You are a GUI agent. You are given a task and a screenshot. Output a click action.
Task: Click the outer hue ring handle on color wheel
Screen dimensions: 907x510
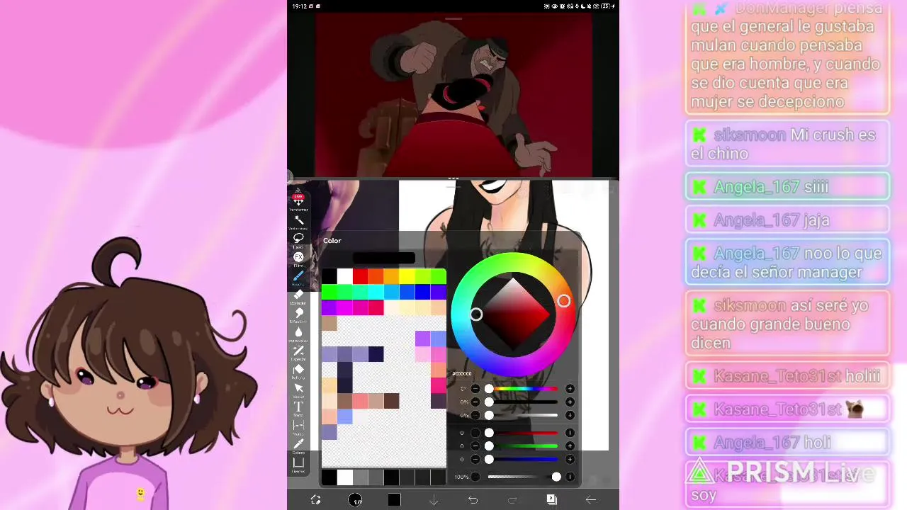tap(563, 302)
